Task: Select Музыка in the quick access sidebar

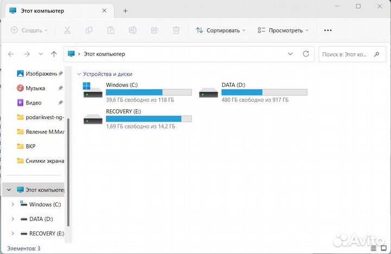Action: (x=35, y=88)
